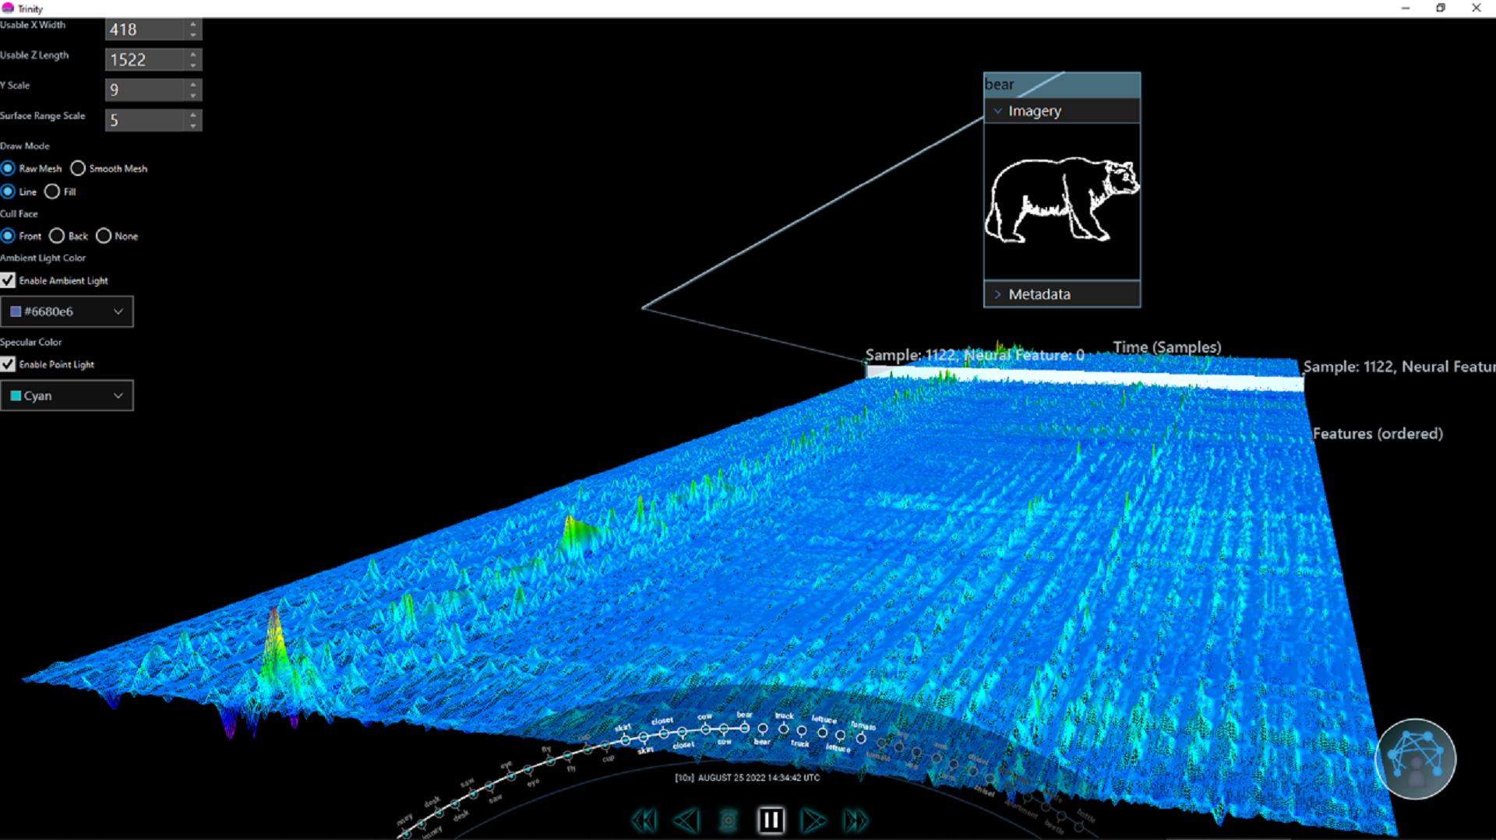Toggle the Enable Ambient Light checkbox
The image size is (1496, 840).
pos(8,280)
